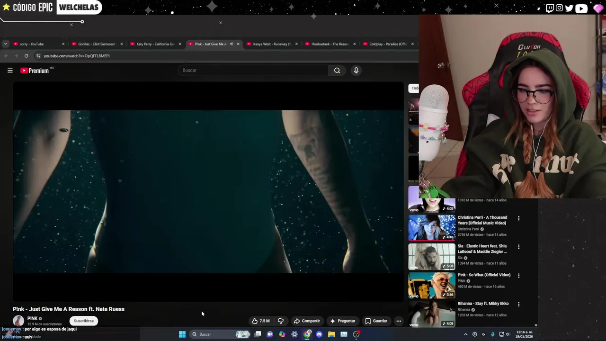This screenshot has height=341, width=606.
Task: Show hidden system tray icons chevron
Action: tap(465, 334)
